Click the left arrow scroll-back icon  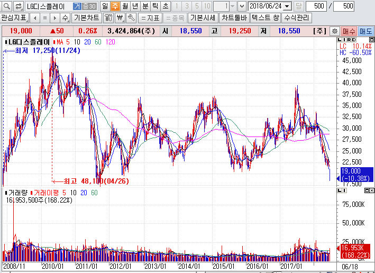click(x=34, y=17)
